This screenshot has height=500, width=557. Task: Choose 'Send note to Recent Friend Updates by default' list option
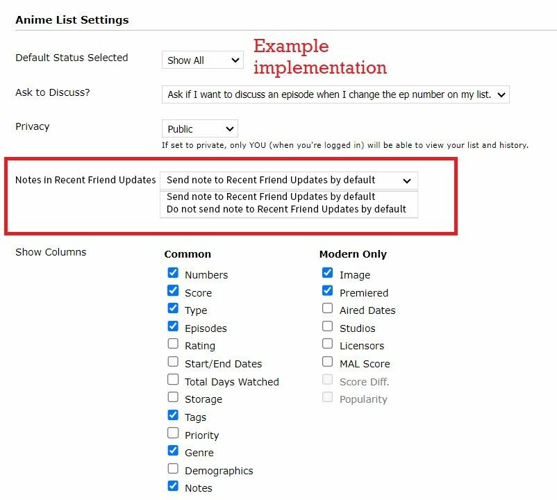(x=271, y=197)
